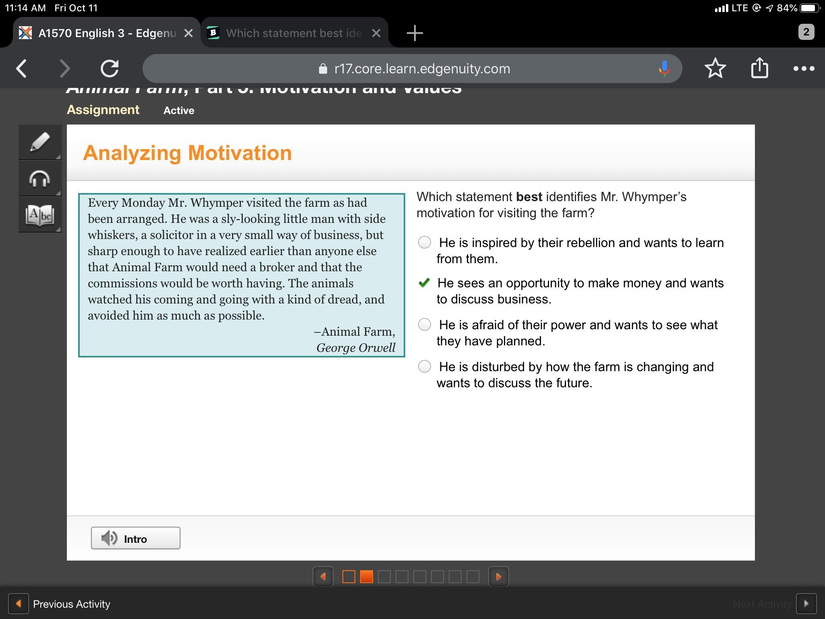Image resolution: width=825 pixels, height=619 pixels.
Task: Select 'He is inspired by their rebellion' option
Action: (x=424, y=242)
